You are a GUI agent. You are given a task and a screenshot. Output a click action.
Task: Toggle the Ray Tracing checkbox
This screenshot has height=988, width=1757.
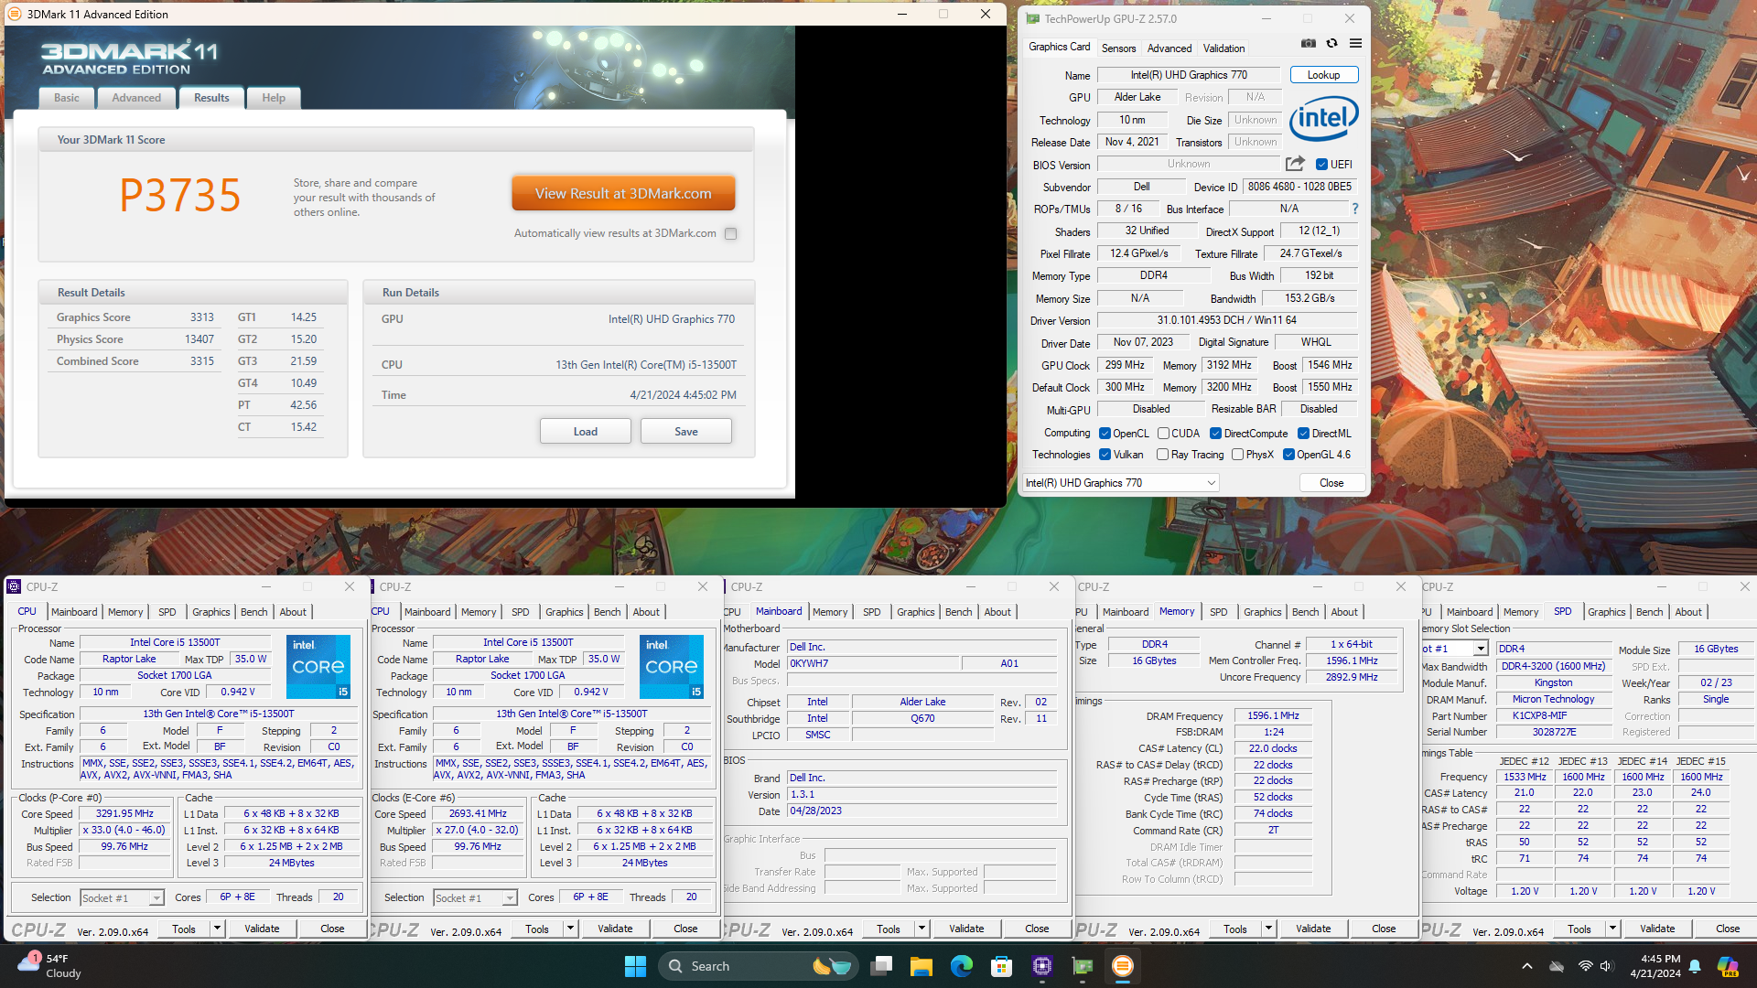click(1162, 455)
